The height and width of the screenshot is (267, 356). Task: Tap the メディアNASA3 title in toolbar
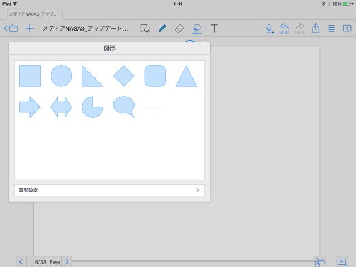pos(85,28)
